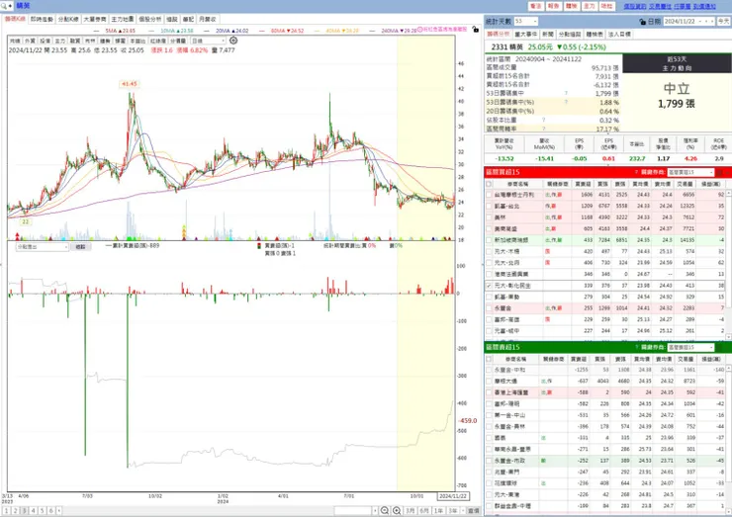Viewport: 732px width, 517px height.
Task: Open the 重大事件 tab
Action: [x=525, y=34]
